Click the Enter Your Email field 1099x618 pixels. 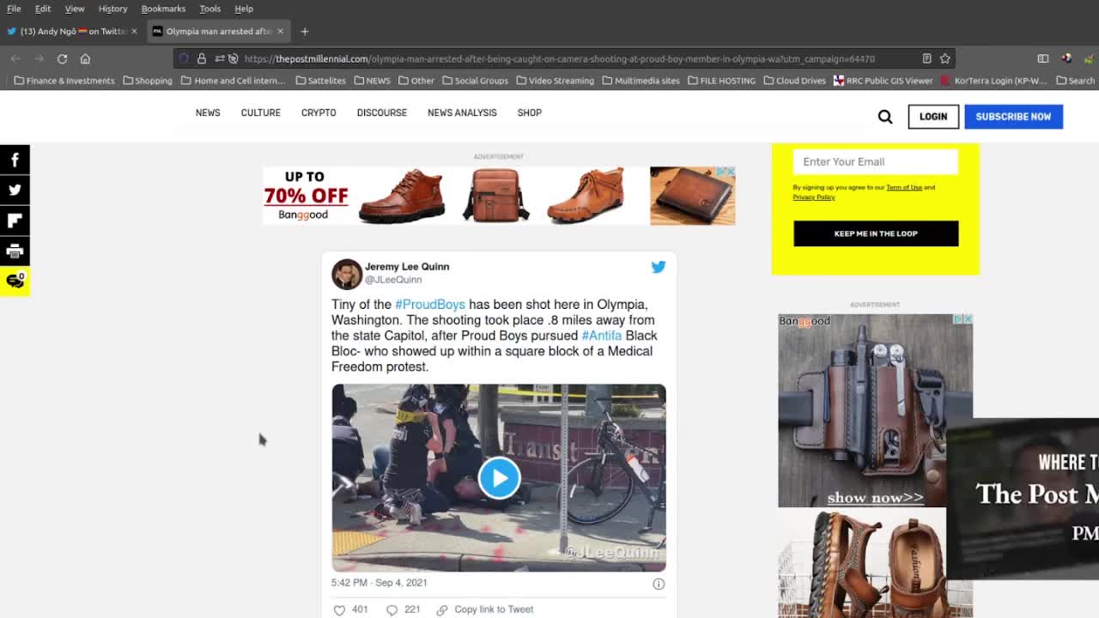875,161
